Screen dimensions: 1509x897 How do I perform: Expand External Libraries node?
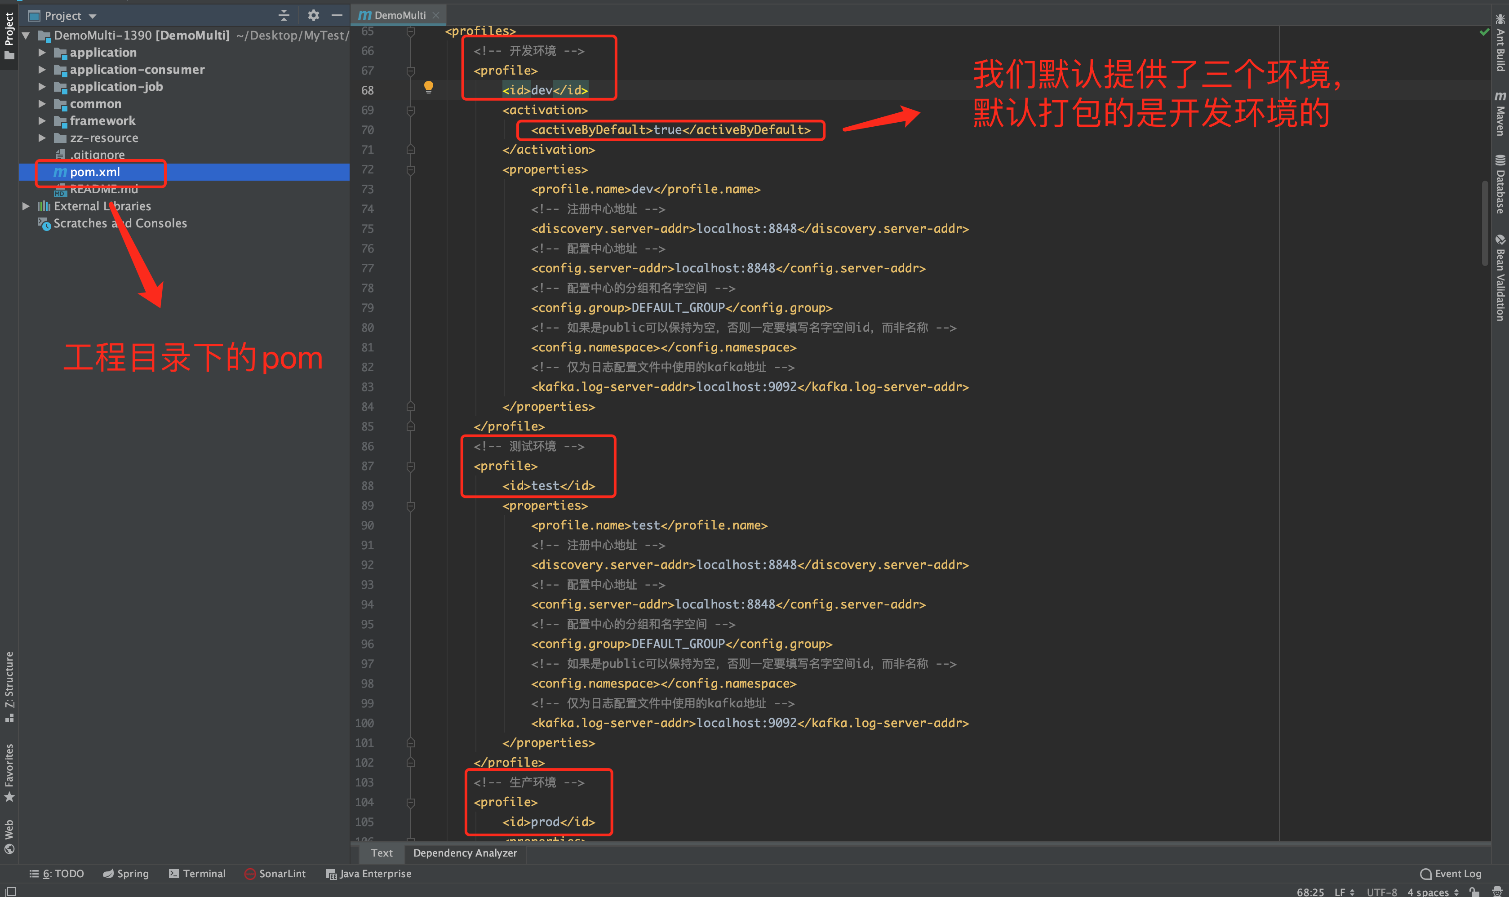pos(26,206)
